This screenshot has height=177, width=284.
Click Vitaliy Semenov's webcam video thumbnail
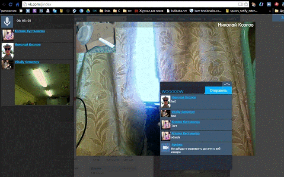pyautogui.click(x=42, y=82)
